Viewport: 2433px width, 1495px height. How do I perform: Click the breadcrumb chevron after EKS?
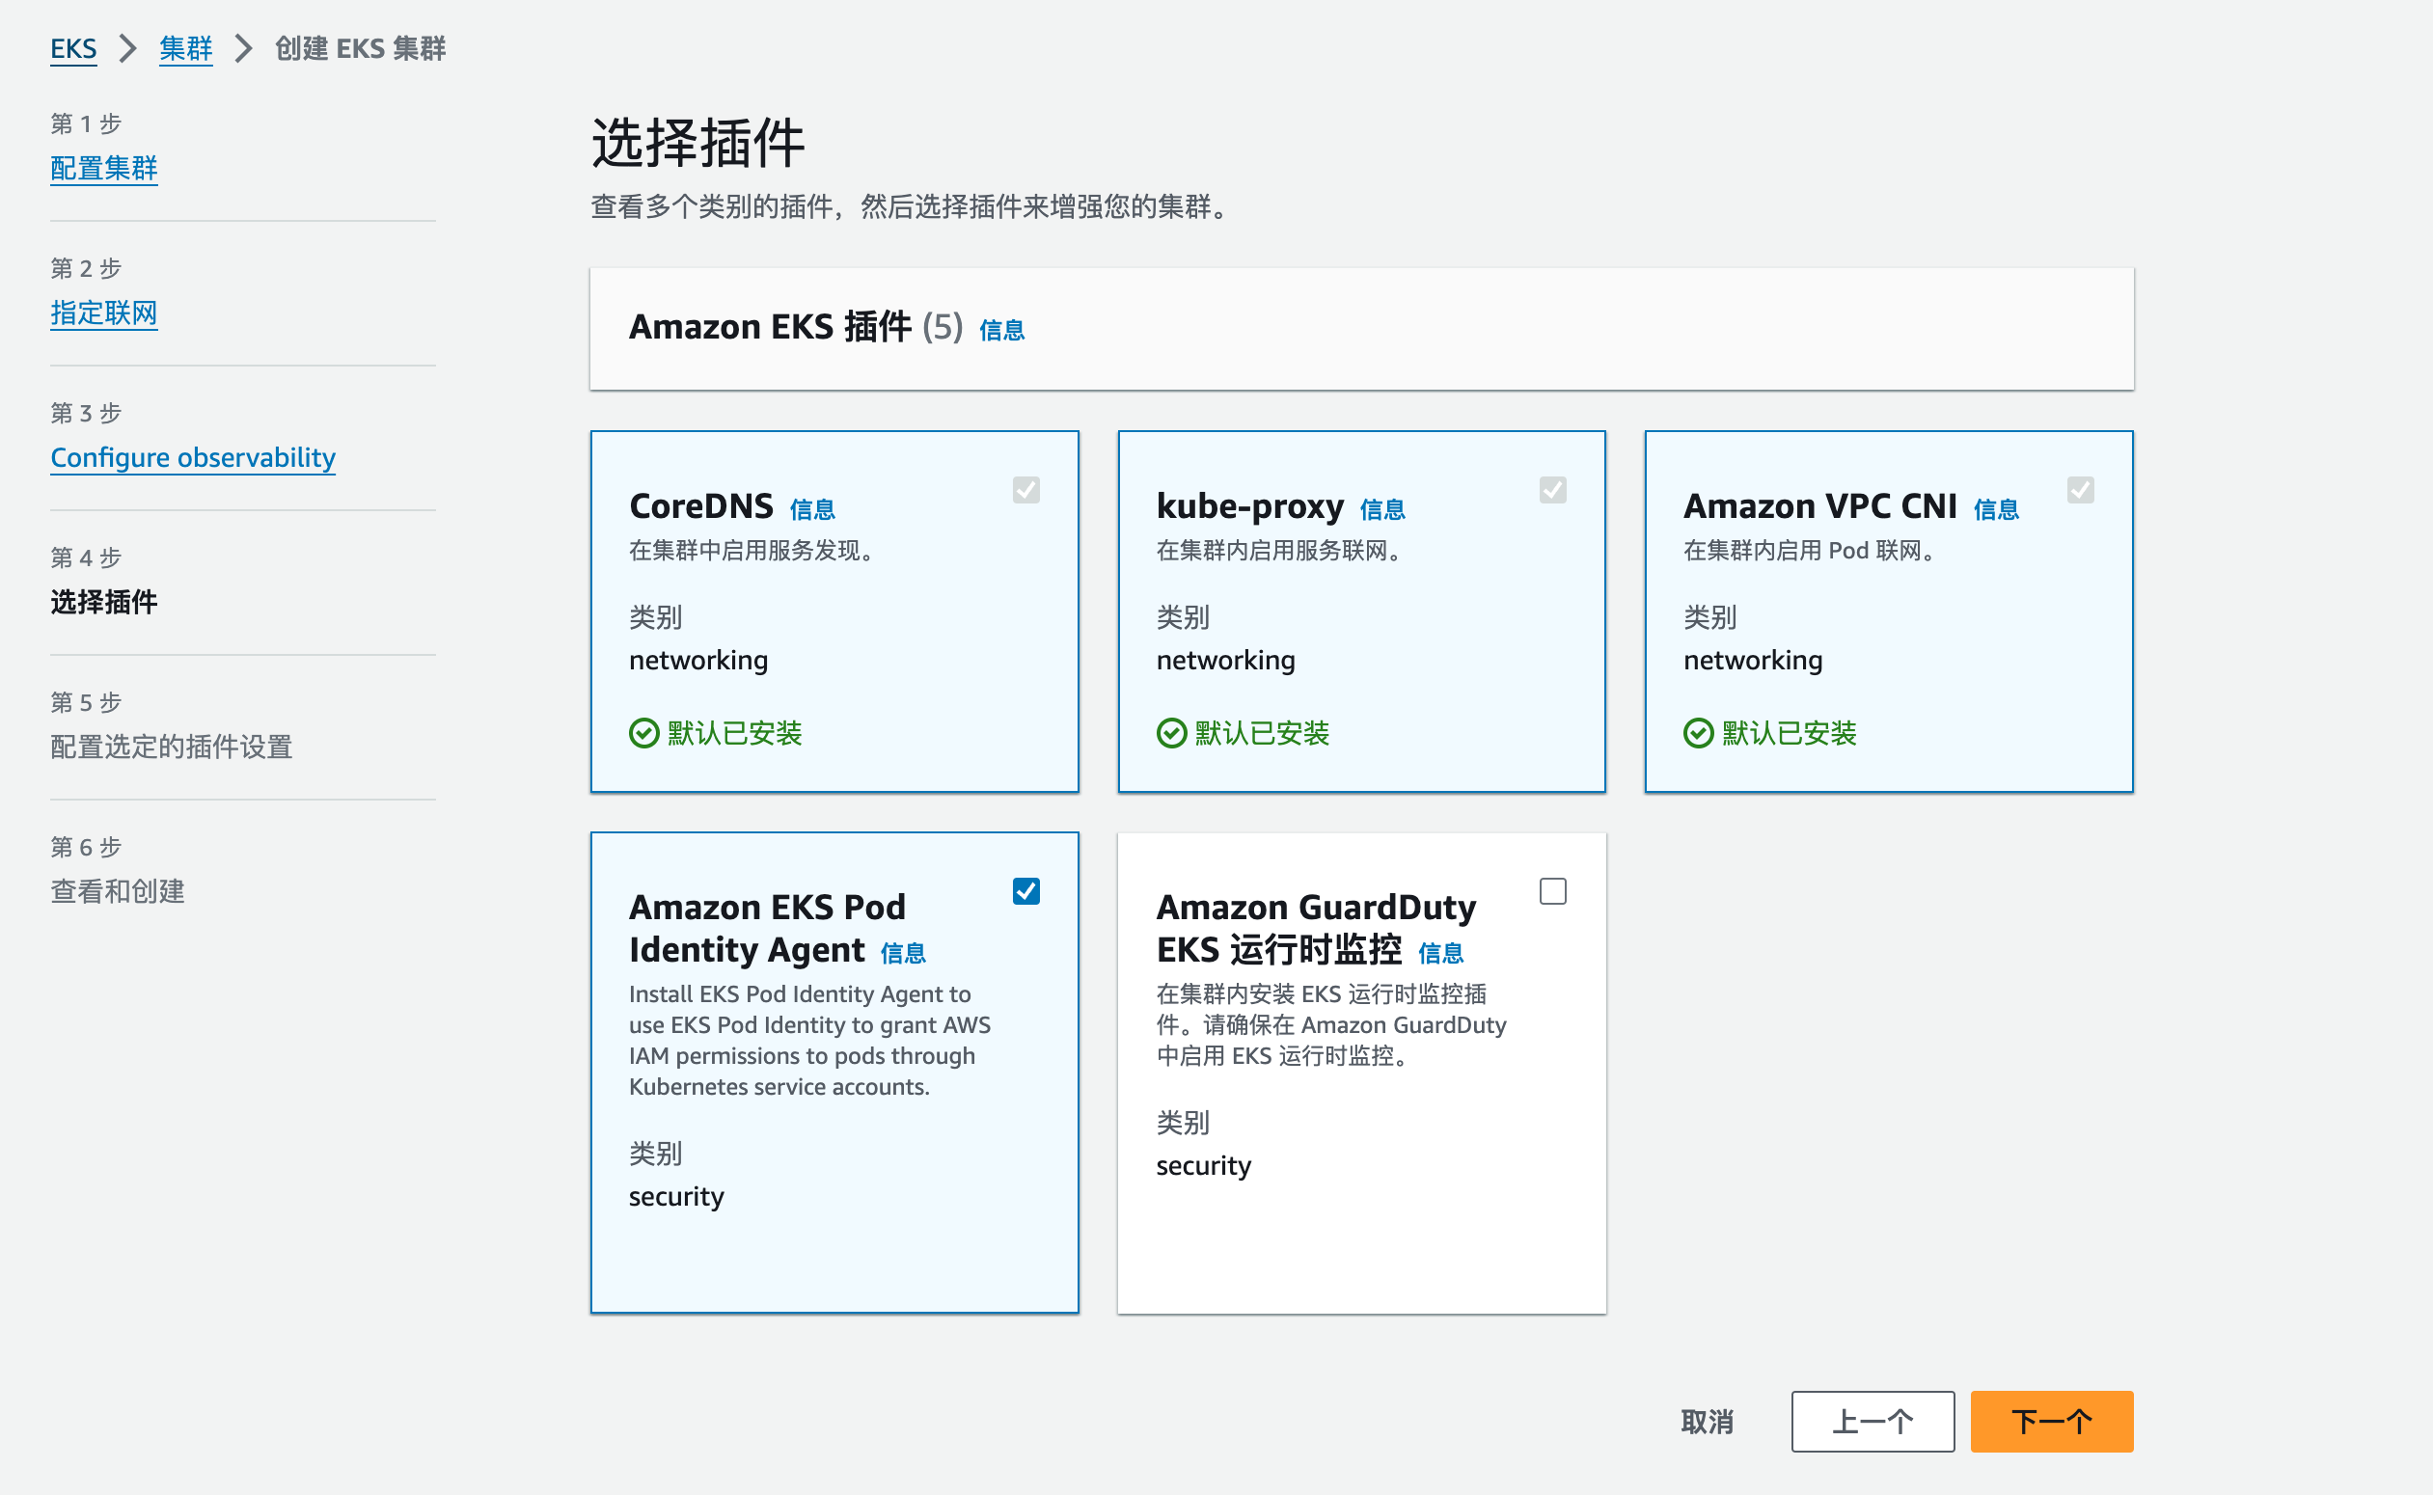(x=127, y=48)
